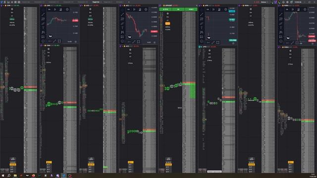Click the left green button in APRUSDT panel

[165, 9]
